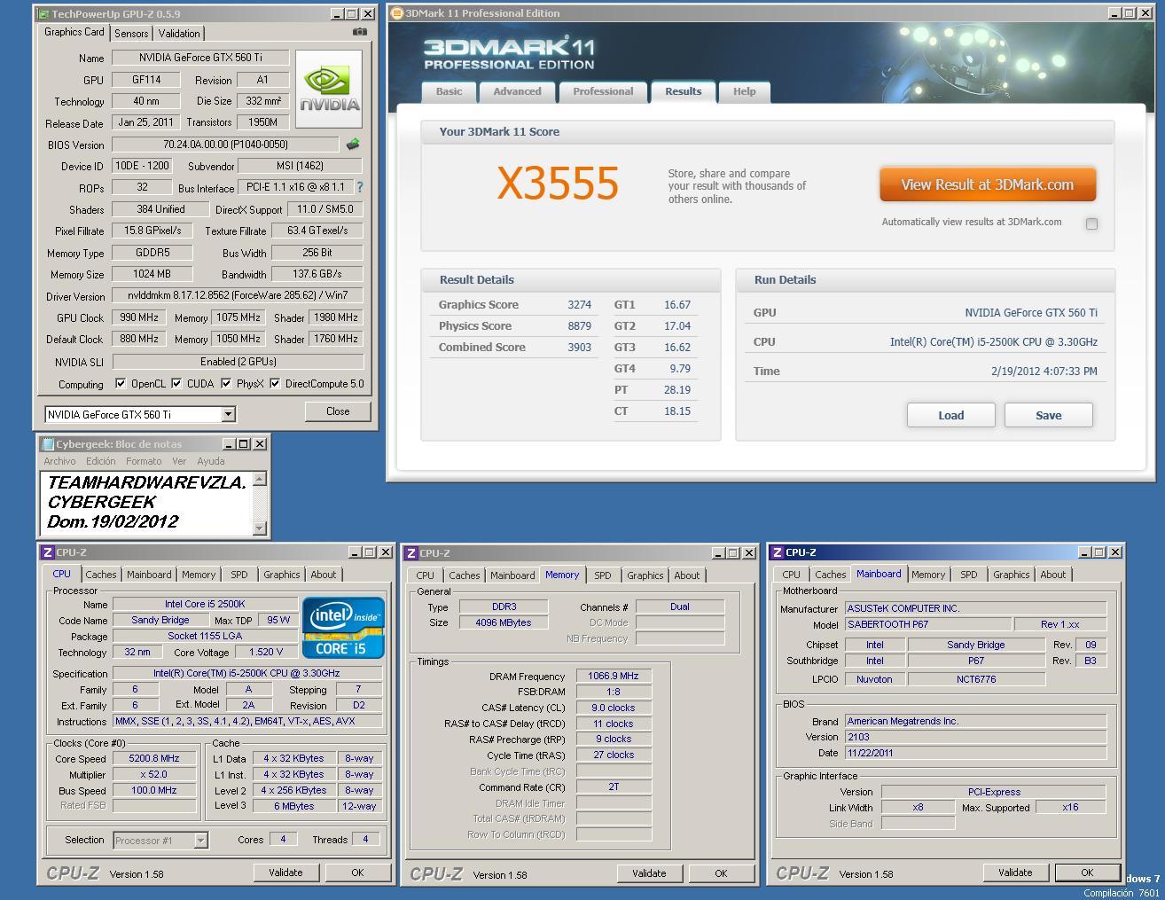
Task: Click the Load button in Run Details
Action: point(950,415)
